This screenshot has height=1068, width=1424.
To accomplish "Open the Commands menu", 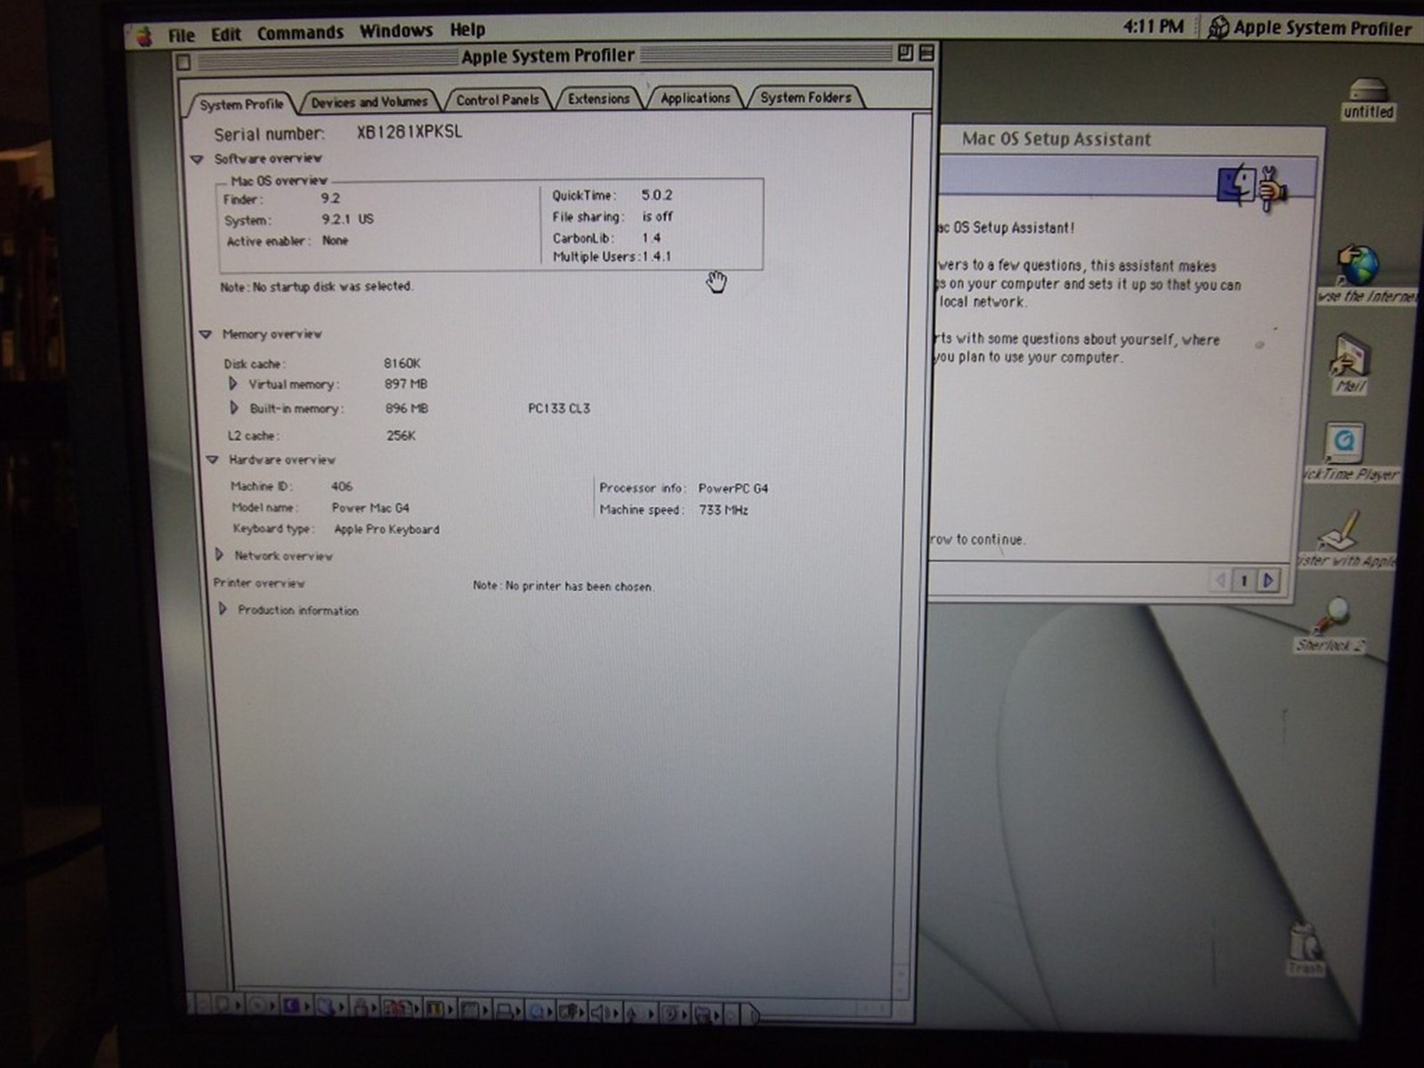I will (x=300, y=33).
